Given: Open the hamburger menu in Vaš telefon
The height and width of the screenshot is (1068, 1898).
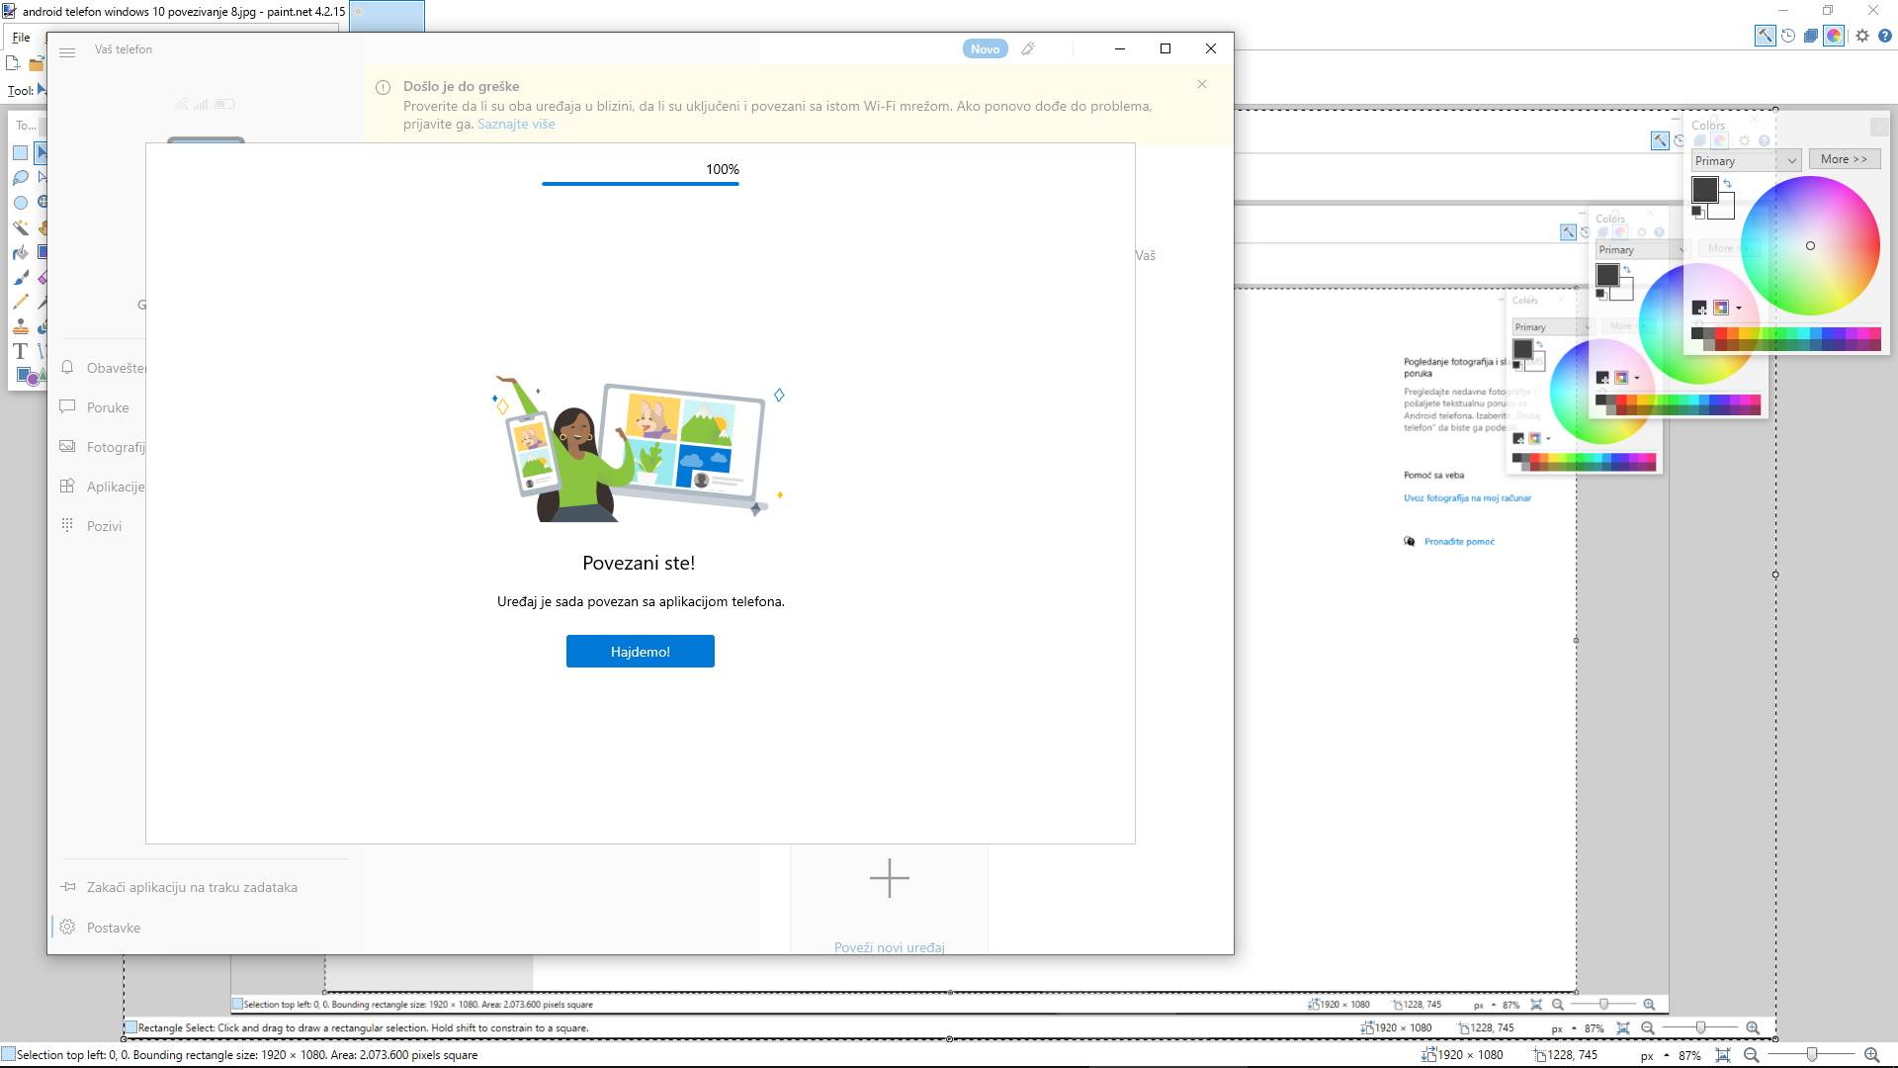Looking at the screenshot, I should pos(68,52).
